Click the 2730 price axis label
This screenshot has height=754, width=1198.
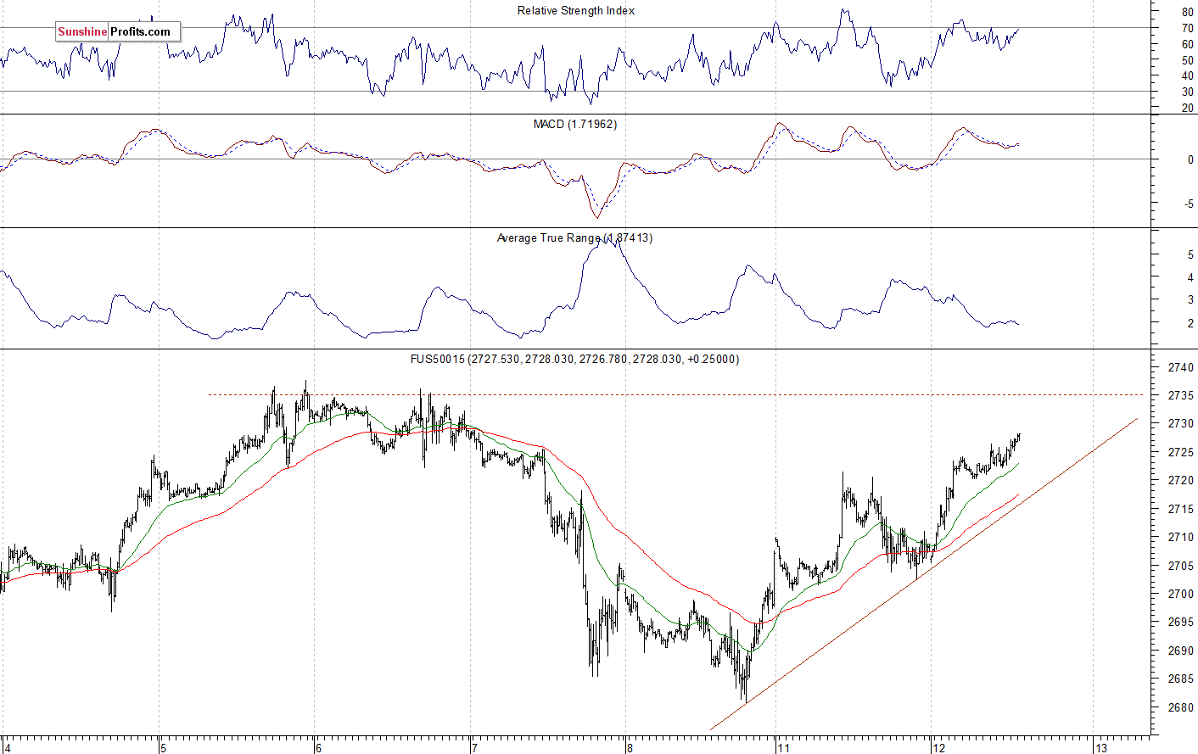tap(1180, 424)
